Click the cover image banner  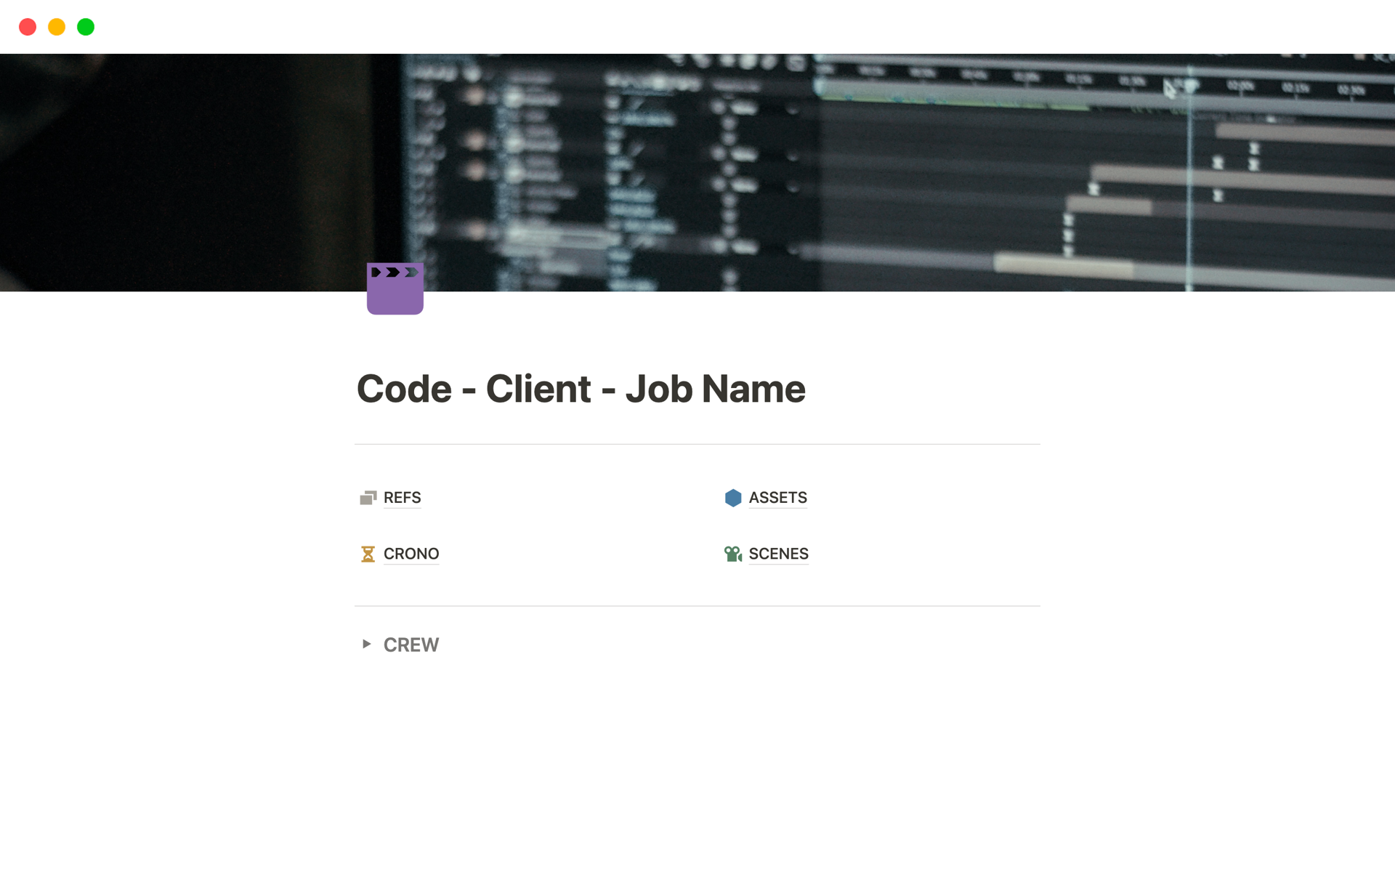[697, 172]
